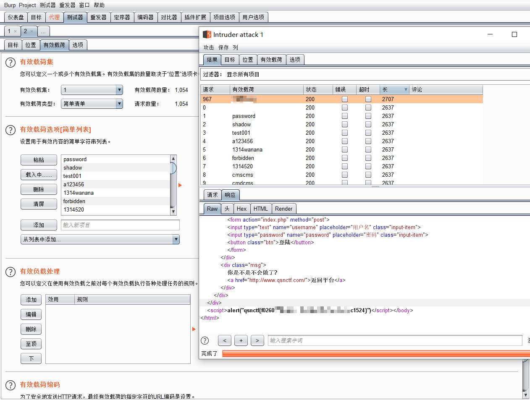Click the new payload item input field
Image resolution: width=530 pixels, height=400 pixels.
point(120,225)
